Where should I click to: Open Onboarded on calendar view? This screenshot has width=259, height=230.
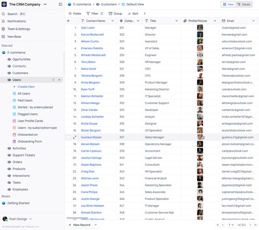(28, 135)
